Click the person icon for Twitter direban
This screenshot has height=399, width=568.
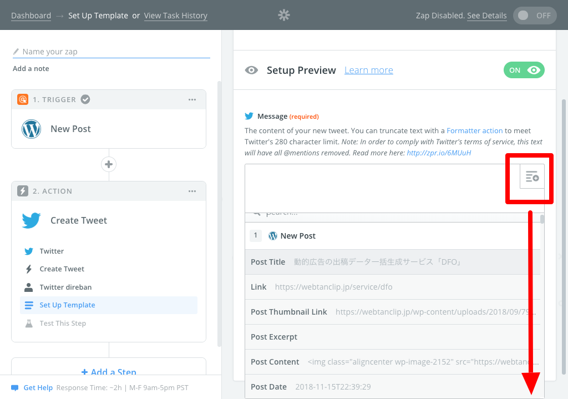[x=29, y=287]
